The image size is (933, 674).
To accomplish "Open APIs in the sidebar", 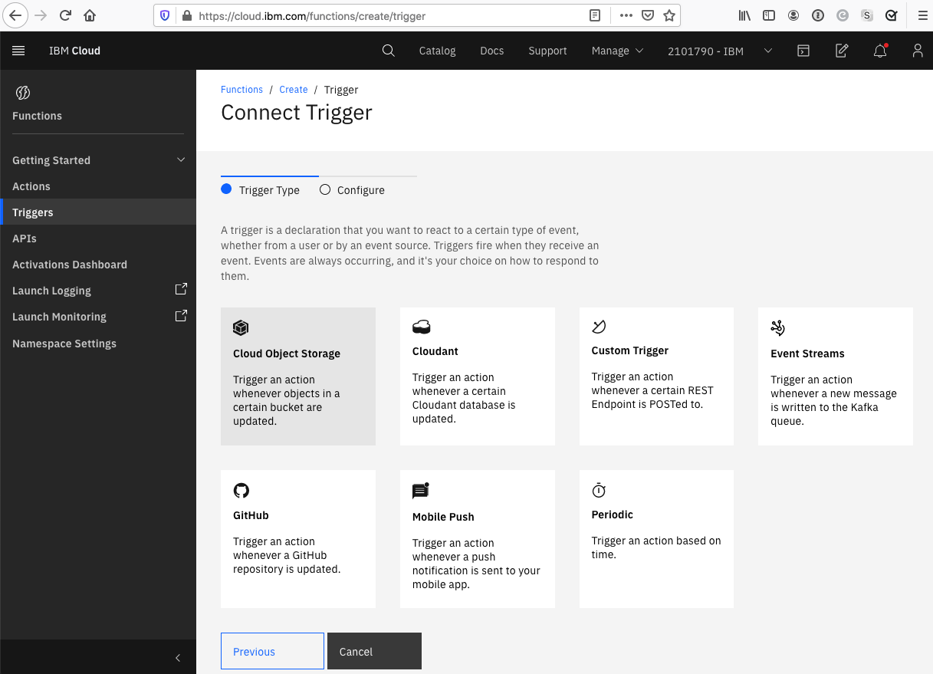I will pos(98,238).
